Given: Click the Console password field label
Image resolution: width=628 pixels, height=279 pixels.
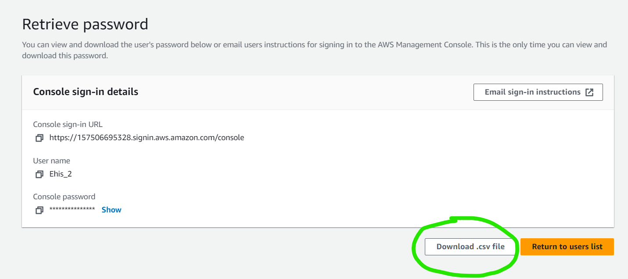Looking at the screenshot, I should (x=64, y=197).
